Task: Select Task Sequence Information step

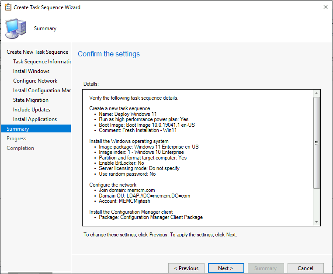Action: click(x=42, y=61)
